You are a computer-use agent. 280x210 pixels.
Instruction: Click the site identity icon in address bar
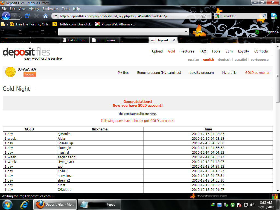tap(55, 16)
